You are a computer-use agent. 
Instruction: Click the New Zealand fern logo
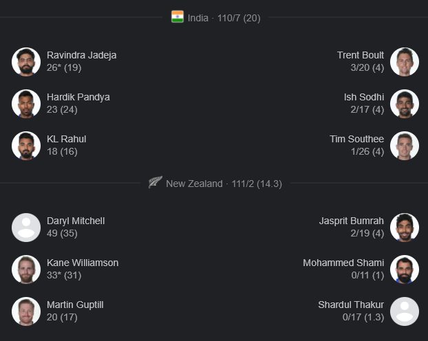click(x=156, y=184)
